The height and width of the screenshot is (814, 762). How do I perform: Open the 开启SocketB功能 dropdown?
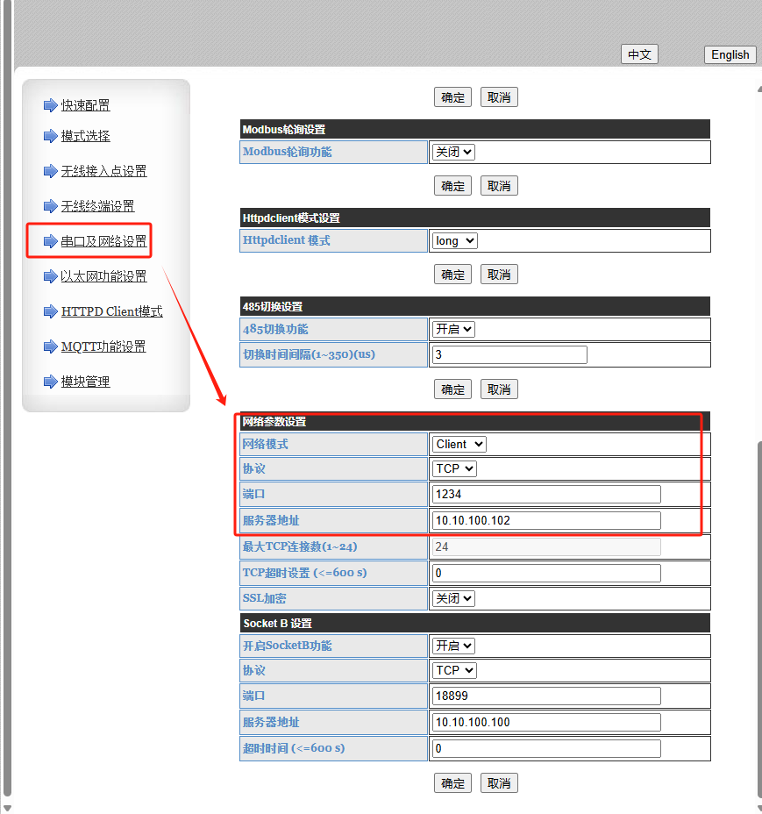pos(453,646)
